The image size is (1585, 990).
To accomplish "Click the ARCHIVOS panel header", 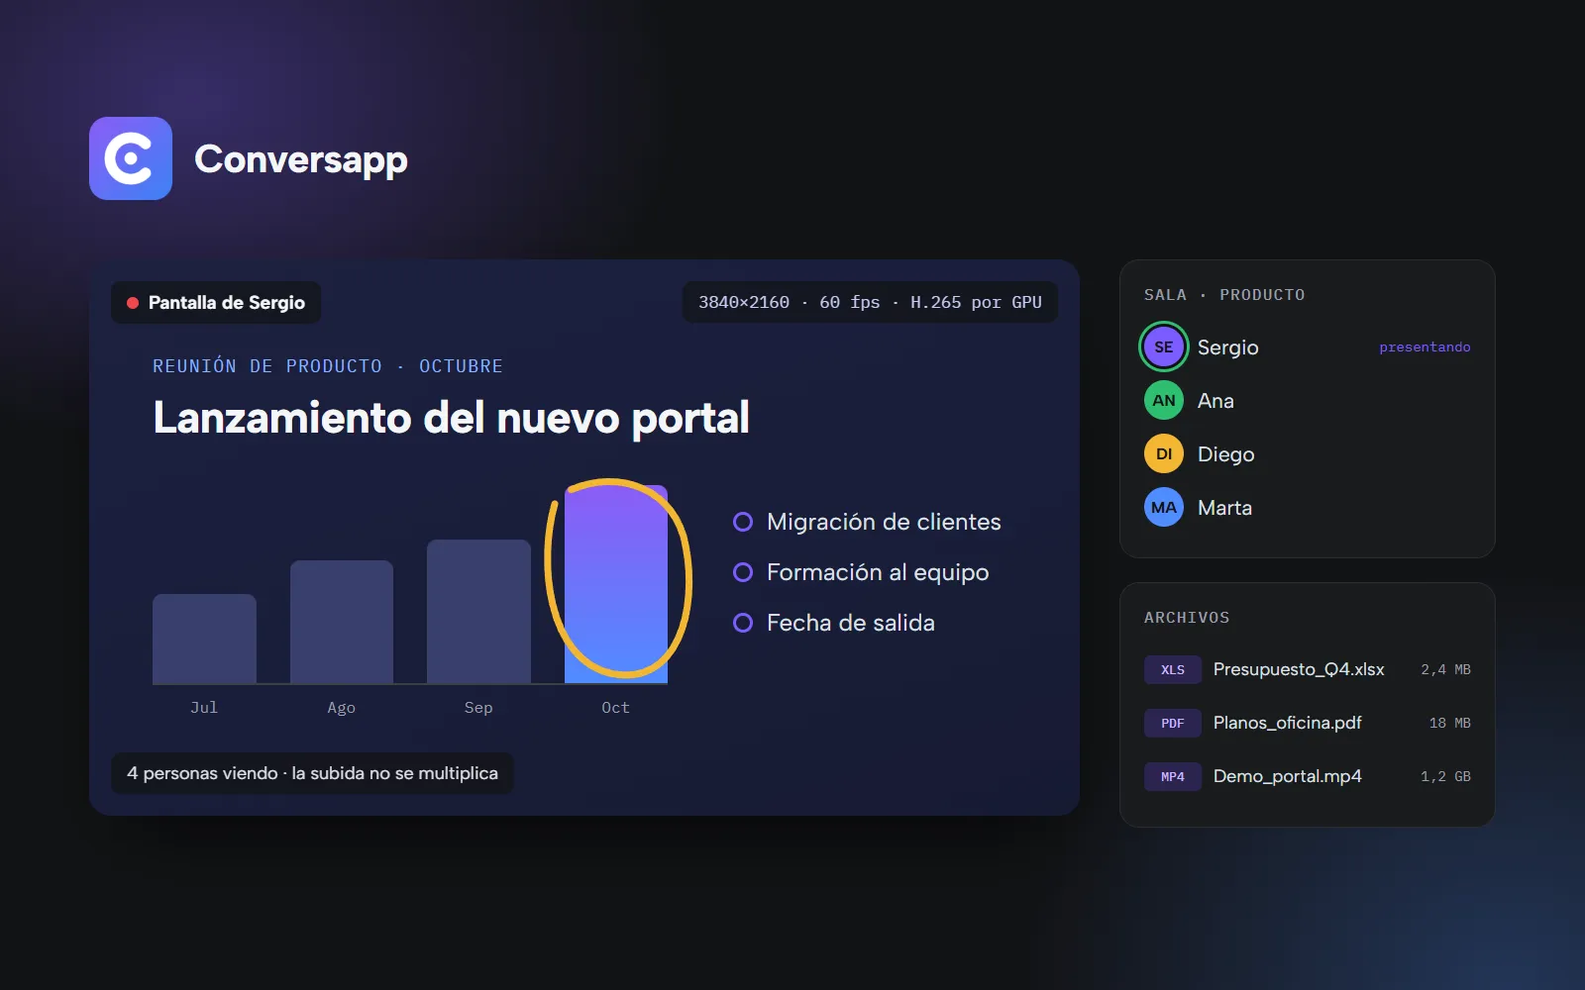I will point(1187,618).
